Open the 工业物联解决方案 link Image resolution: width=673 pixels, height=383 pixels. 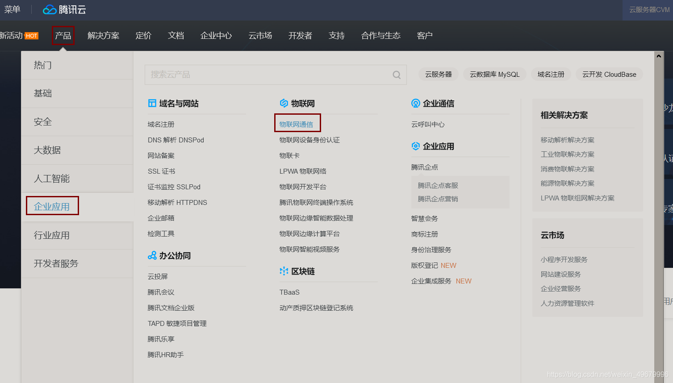pyautogui.click(x=568, y=154)
